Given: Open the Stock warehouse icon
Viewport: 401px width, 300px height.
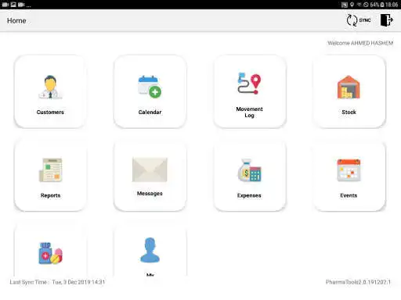Looking at the screenshot, I should pyautogui.click(x=349, y=87).
